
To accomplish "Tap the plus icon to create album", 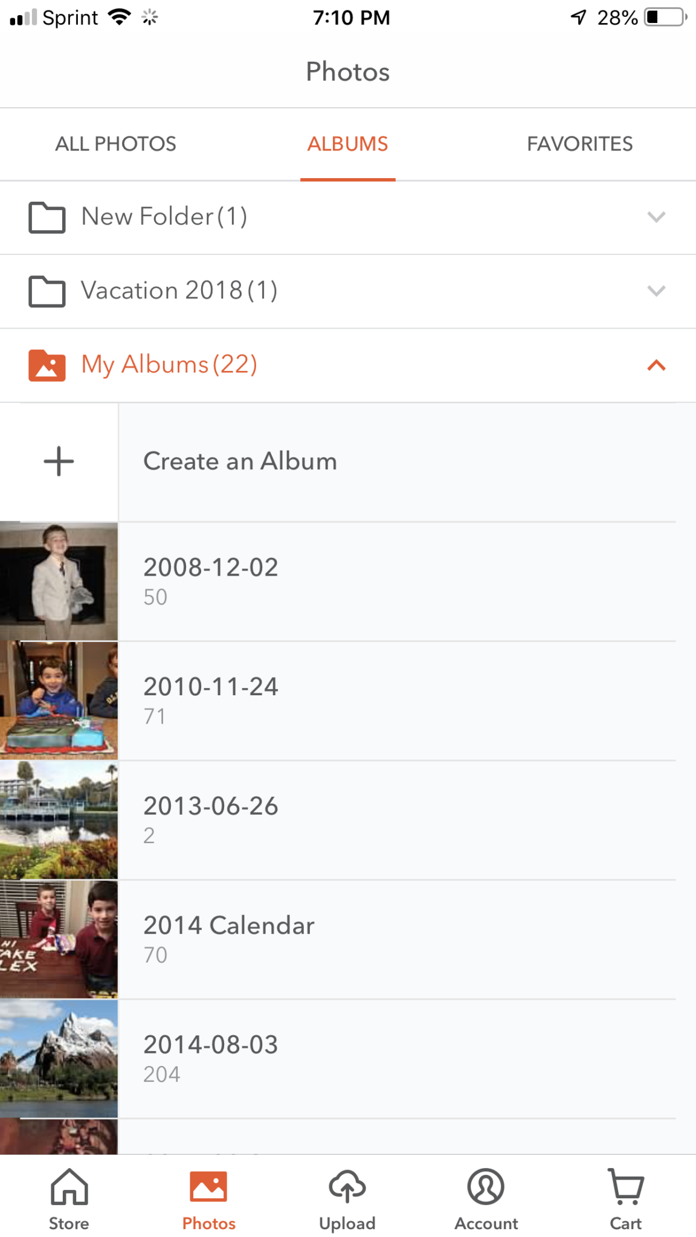I will pos(59,461).
